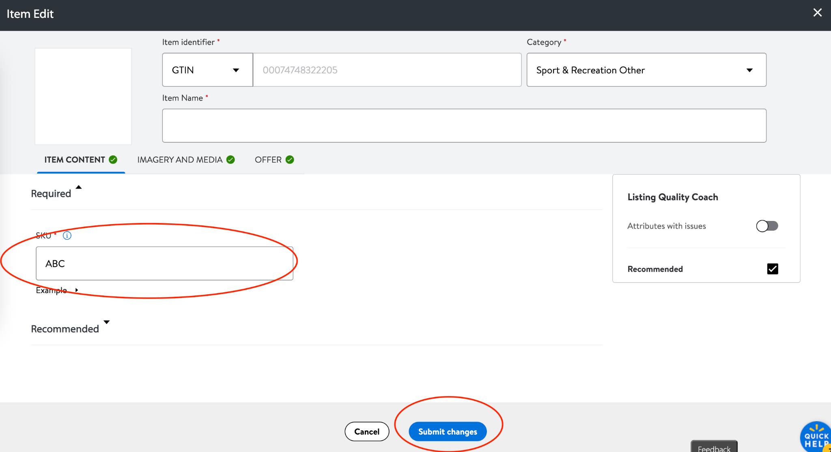Click the product image thumbnail placeholder

click(83, 96)
